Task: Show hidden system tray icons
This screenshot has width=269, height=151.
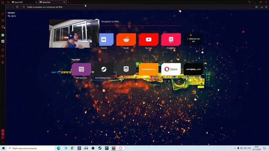Action: pos(235,148)
